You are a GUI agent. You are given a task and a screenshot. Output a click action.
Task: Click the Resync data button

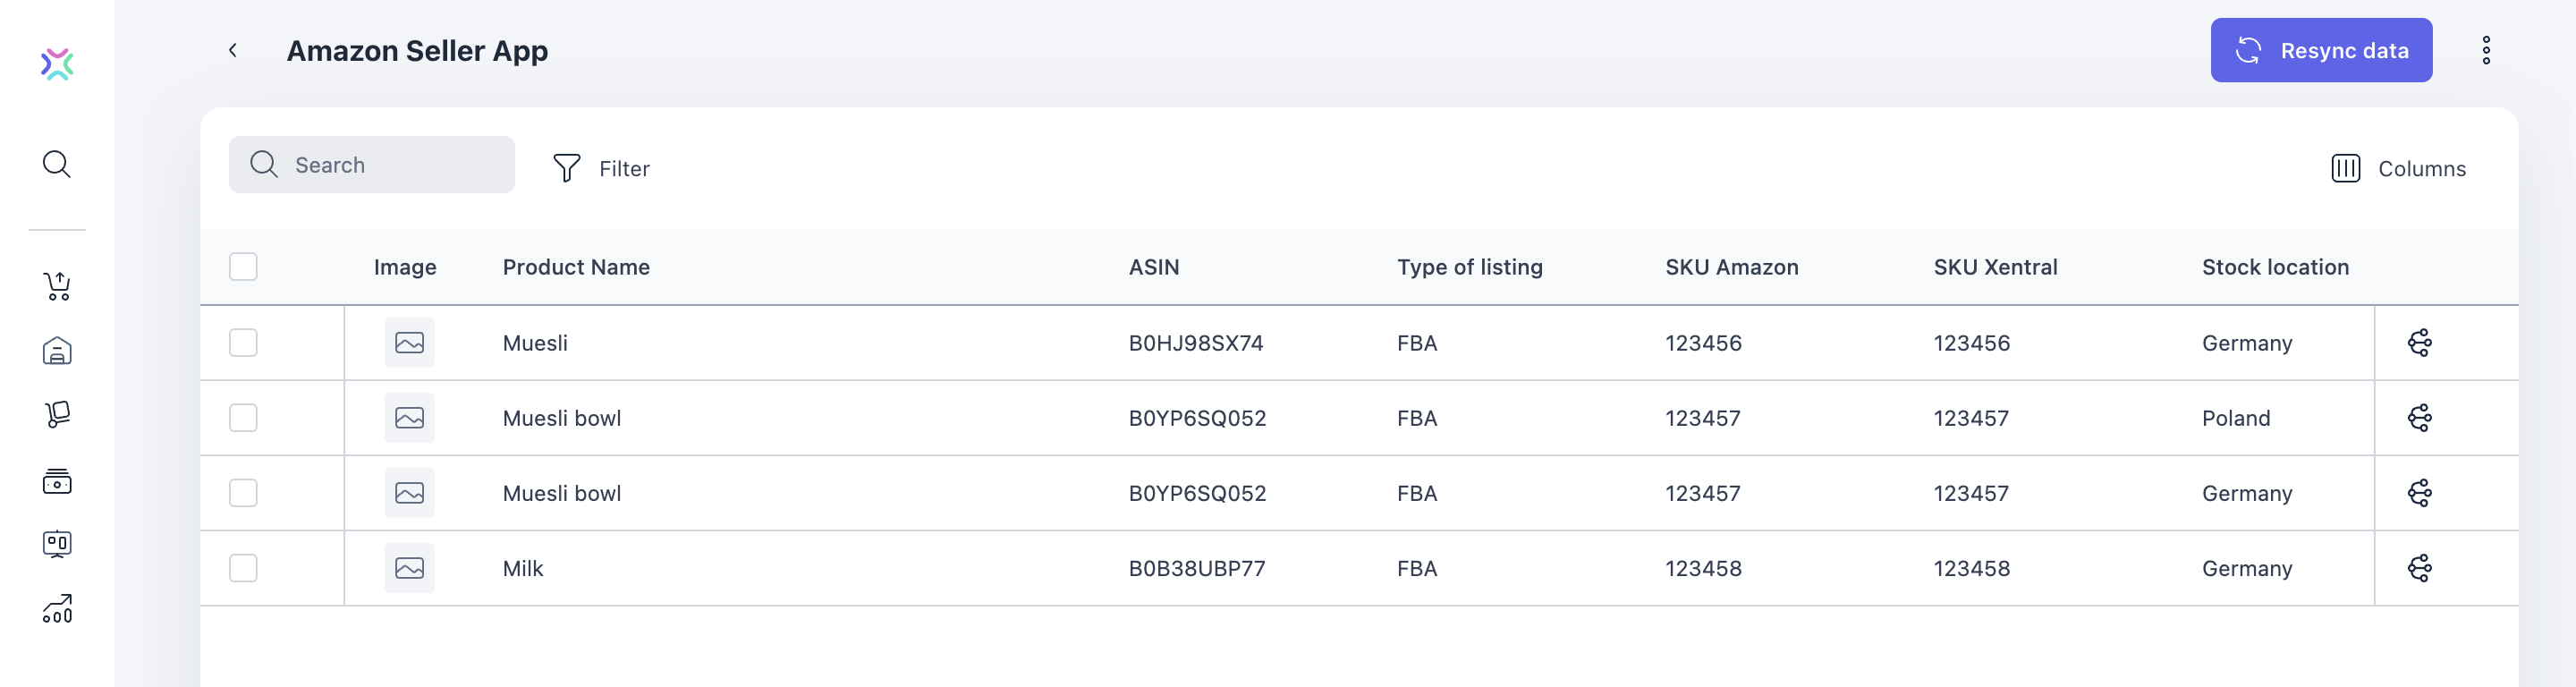point(2321,50)
